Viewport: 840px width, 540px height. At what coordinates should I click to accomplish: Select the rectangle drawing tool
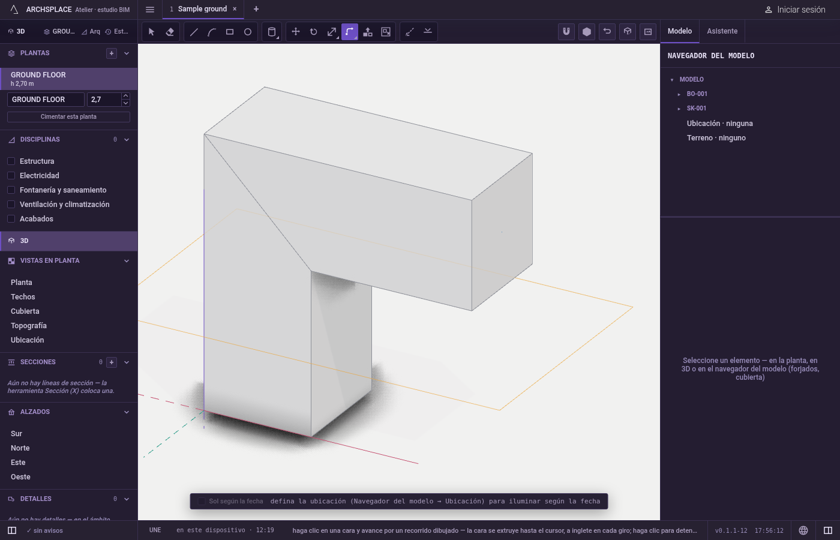tap(230, 32)
